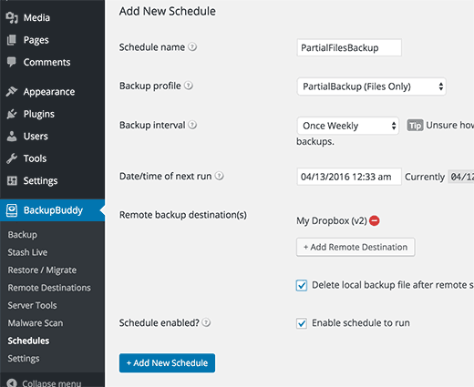Toggle Enable schedule to run checkbox
Screen dimensions: 474x387
pos(302,323)
